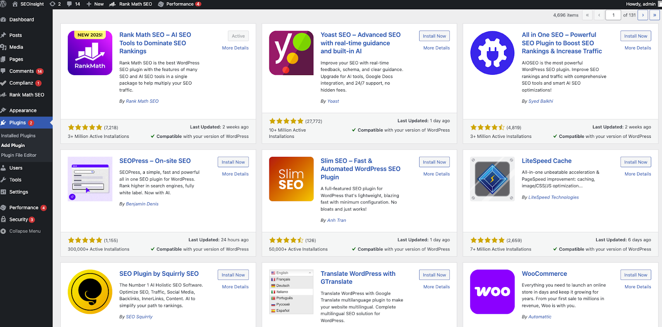Open More Details for LiteSpeed Cache
Screen dimensions: 662x327
click(x=638, y=174)
